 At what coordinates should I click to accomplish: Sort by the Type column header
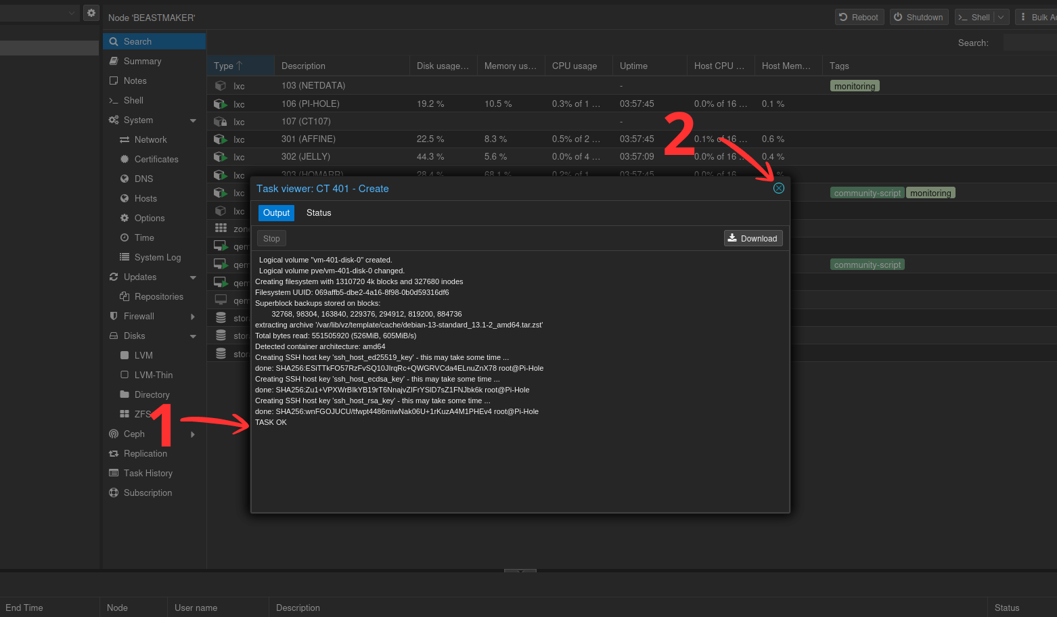[240, 66]
